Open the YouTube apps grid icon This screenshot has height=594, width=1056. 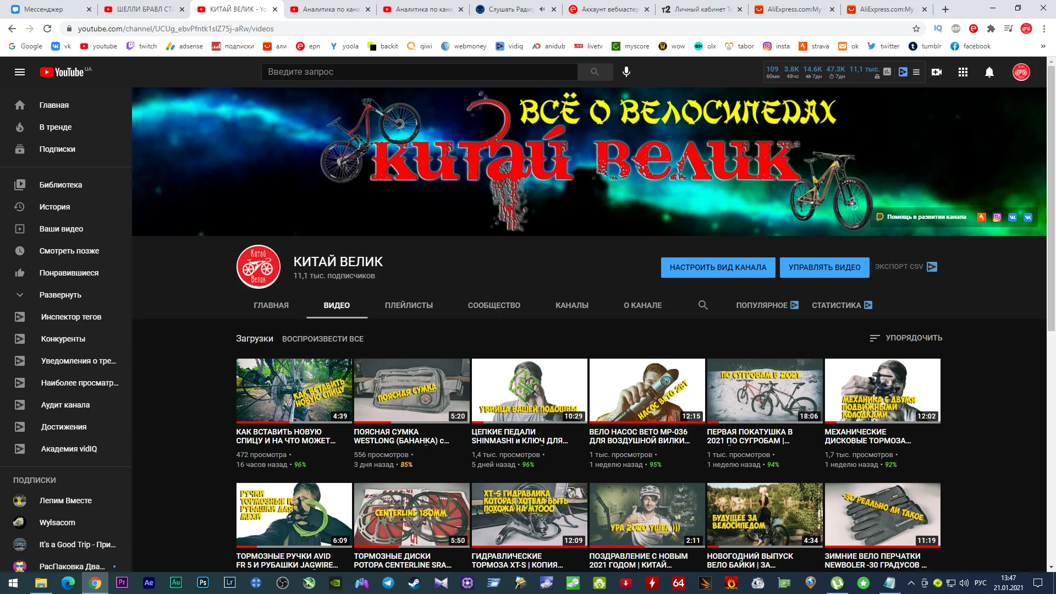[x=963, y=72]
